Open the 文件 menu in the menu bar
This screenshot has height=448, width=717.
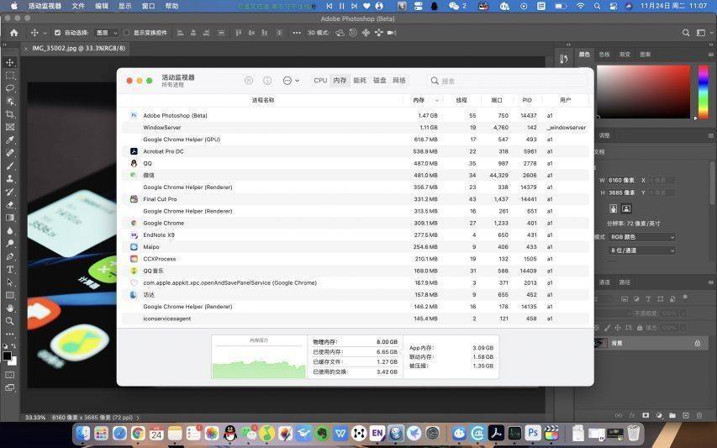[x=78, y=6]
